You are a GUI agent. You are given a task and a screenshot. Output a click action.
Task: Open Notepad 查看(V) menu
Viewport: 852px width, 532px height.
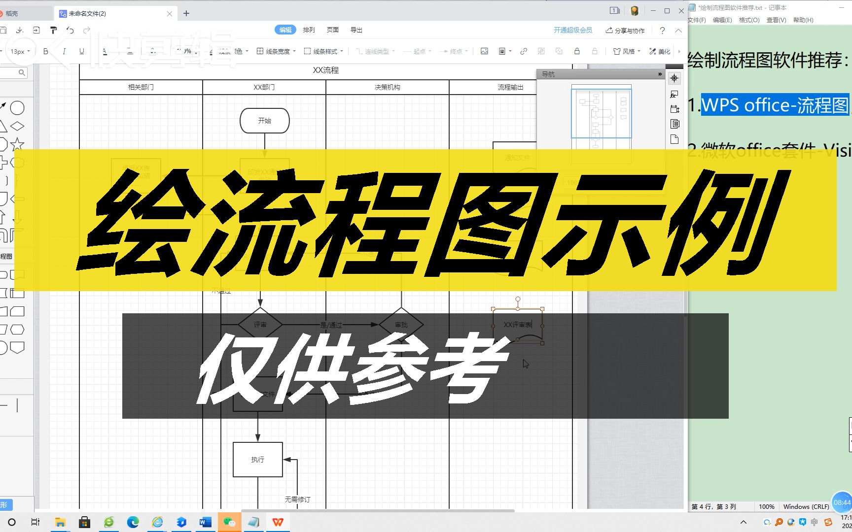[776, 20]
